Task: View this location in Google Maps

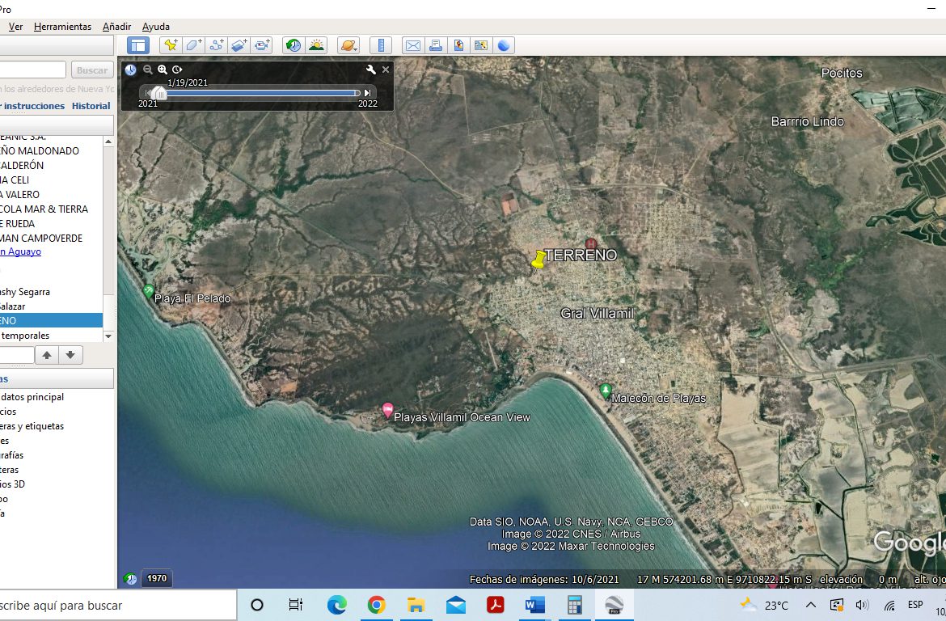Action: pyautogui.click(x=481, y=45)
